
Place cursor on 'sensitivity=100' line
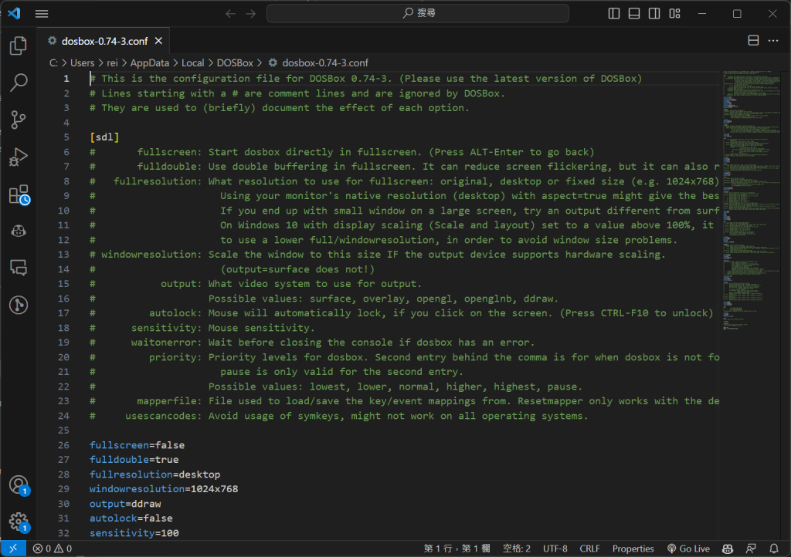point(134,533)
